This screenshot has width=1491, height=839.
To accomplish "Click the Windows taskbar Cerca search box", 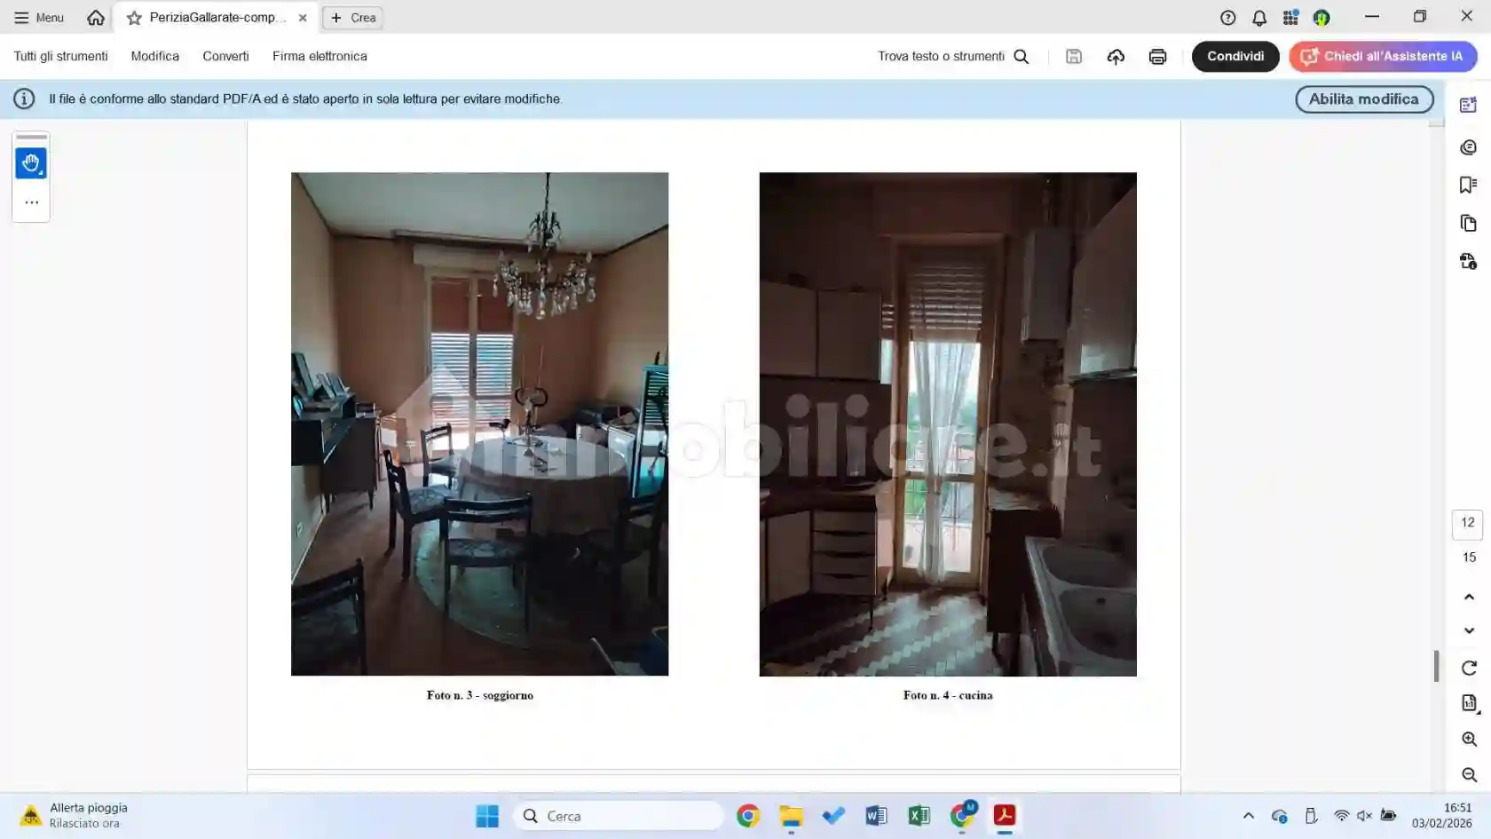I will 619,816.
